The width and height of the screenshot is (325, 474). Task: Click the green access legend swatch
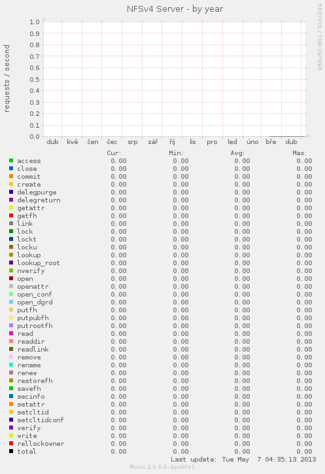(11, 160)
